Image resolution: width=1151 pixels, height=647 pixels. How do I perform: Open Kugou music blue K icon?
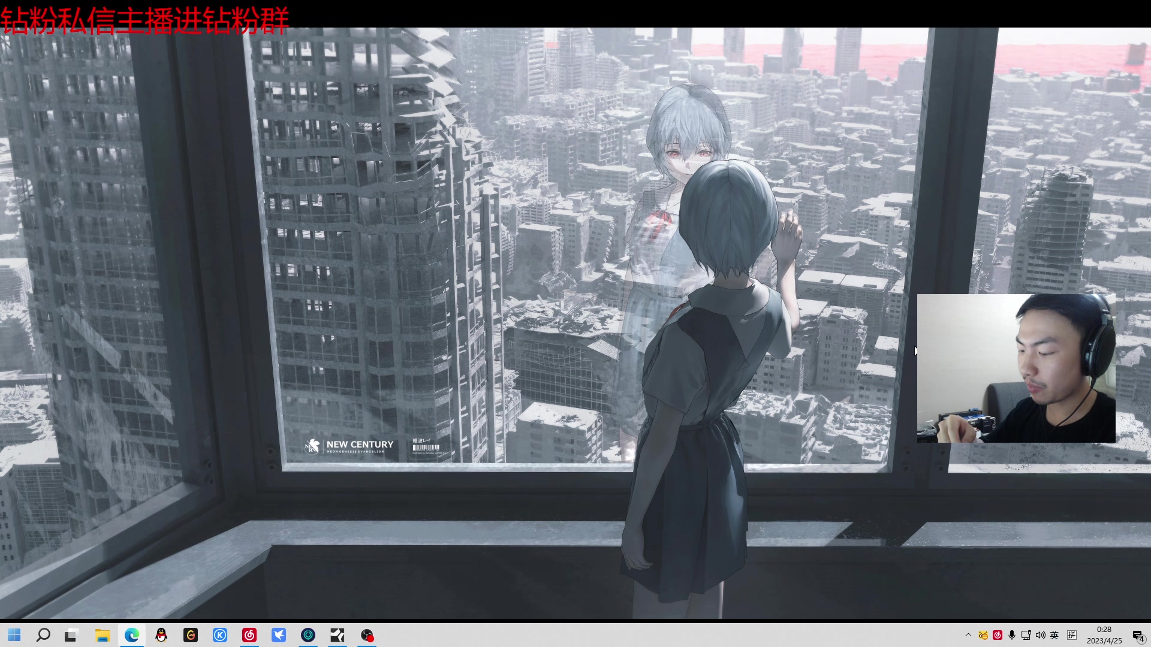[220, 635]
